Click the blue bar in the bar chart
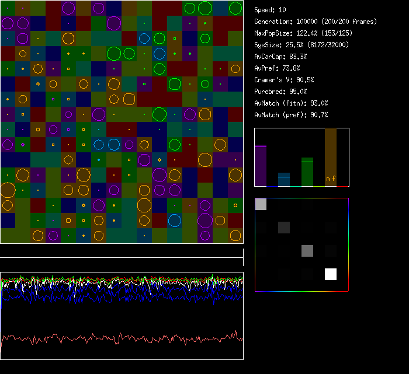Screen dimensions: 409x374 pos(284,179)
